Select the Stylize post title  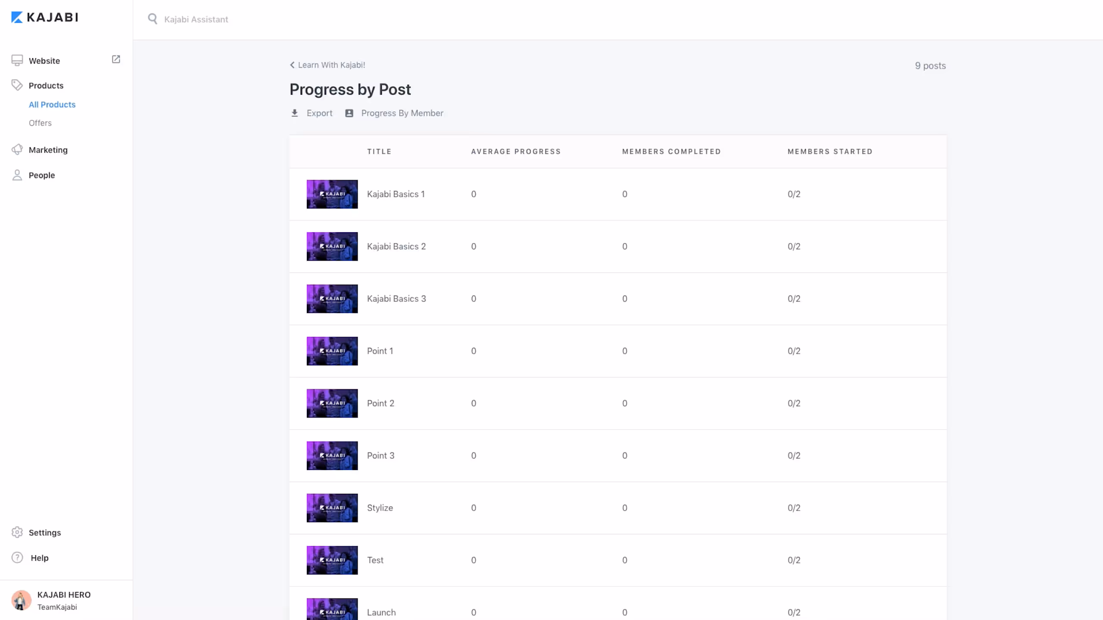pos(380,508)
